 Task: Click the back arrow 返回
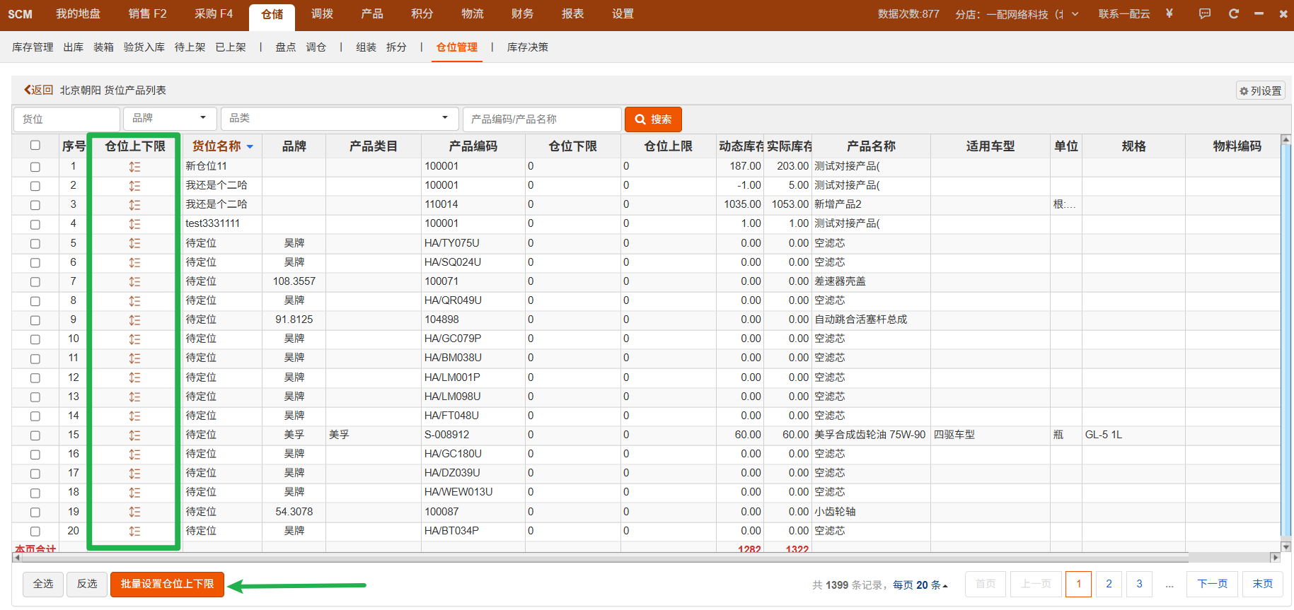click(39, 90)
